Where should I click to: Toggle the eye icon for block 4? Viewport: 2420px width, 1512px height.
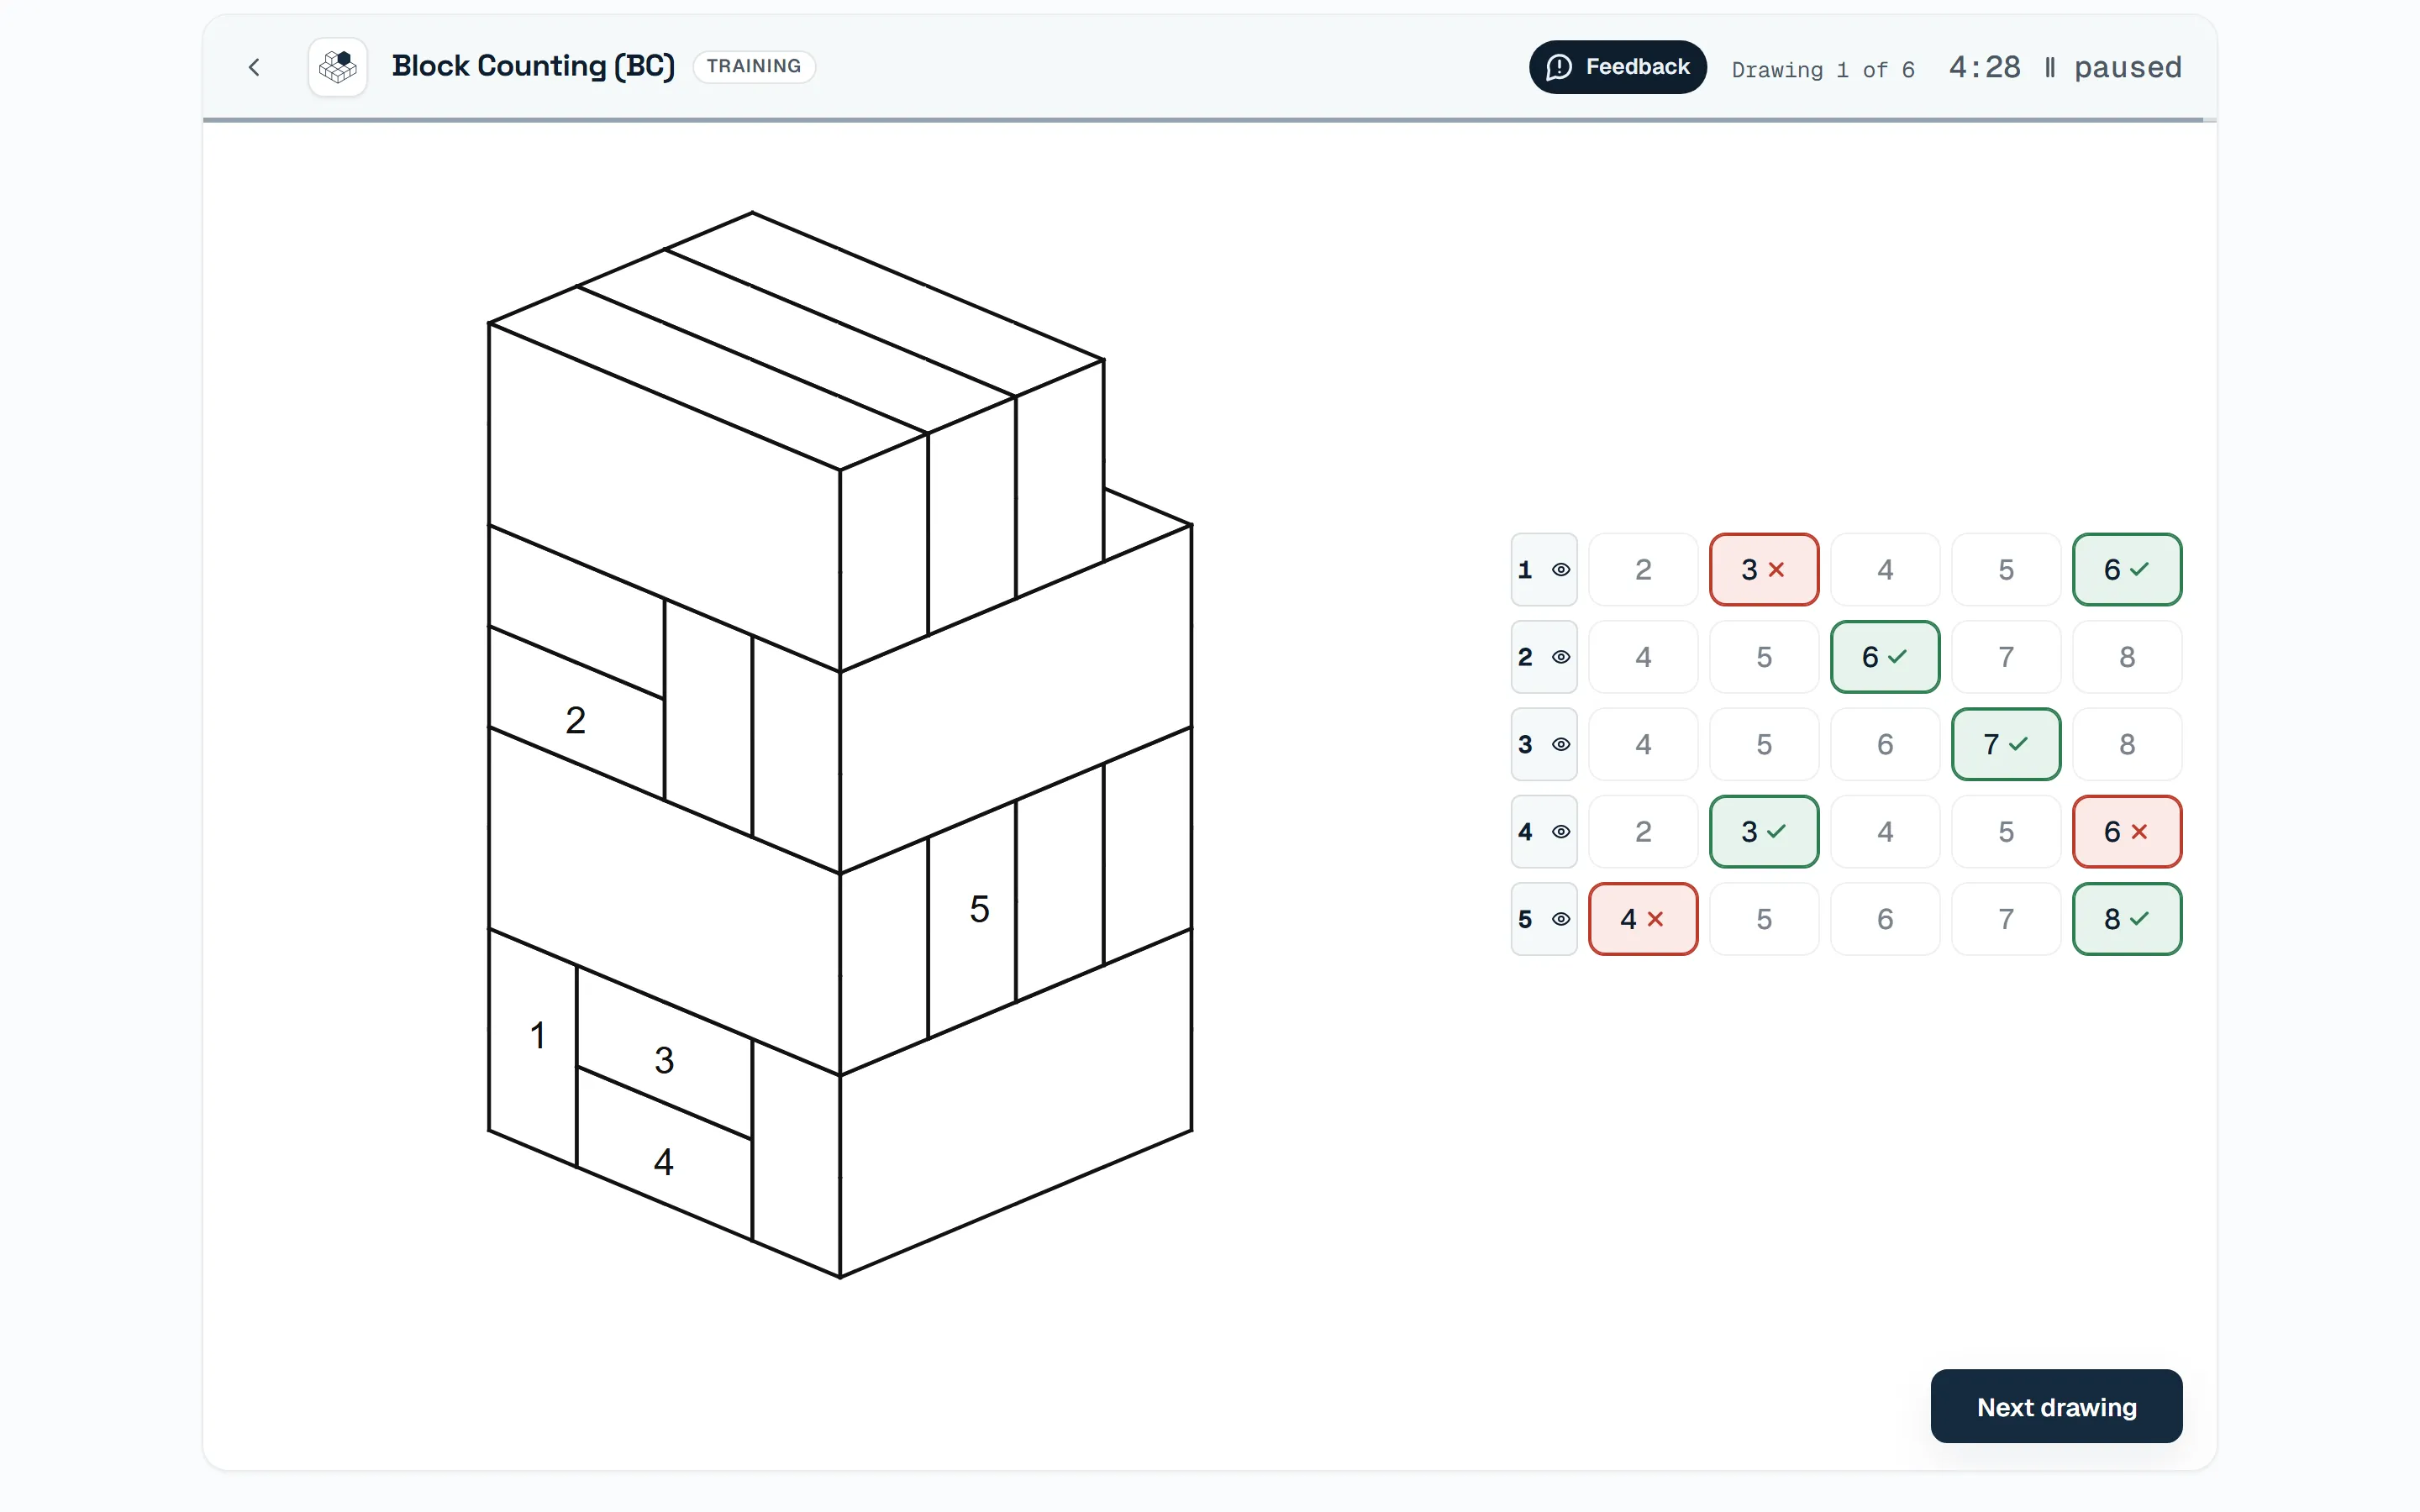[1560, 832]
